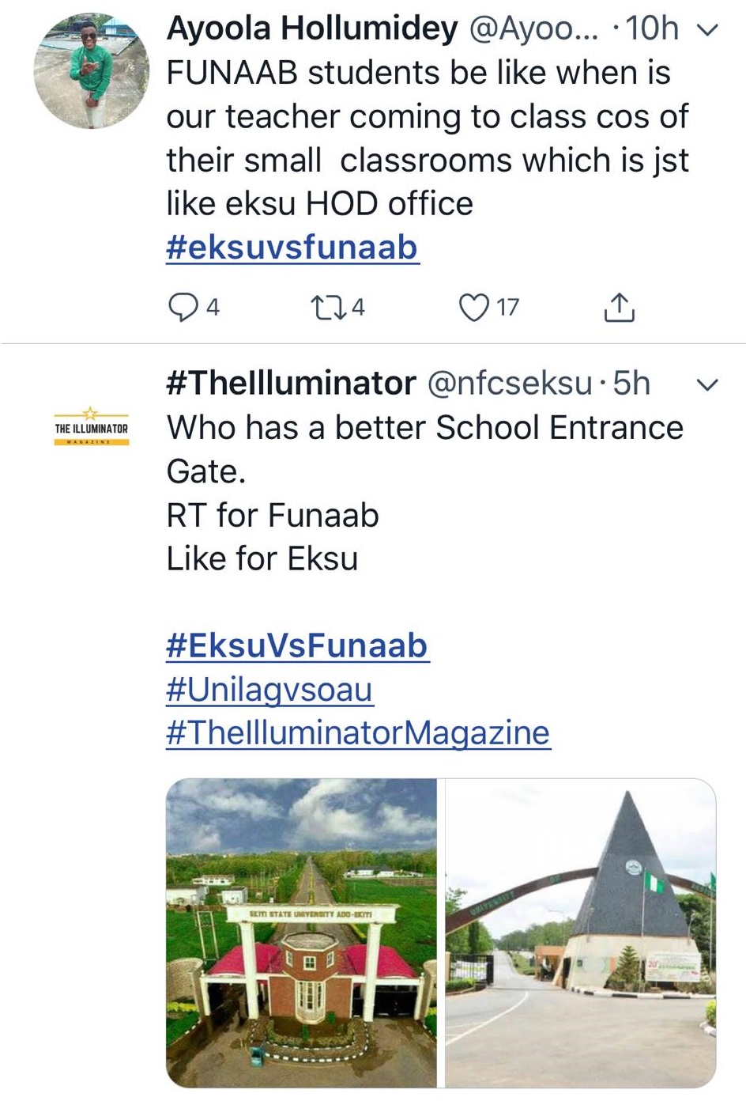
Task: Like the tweet with 17 likes
Action: (x=474, y=307)
